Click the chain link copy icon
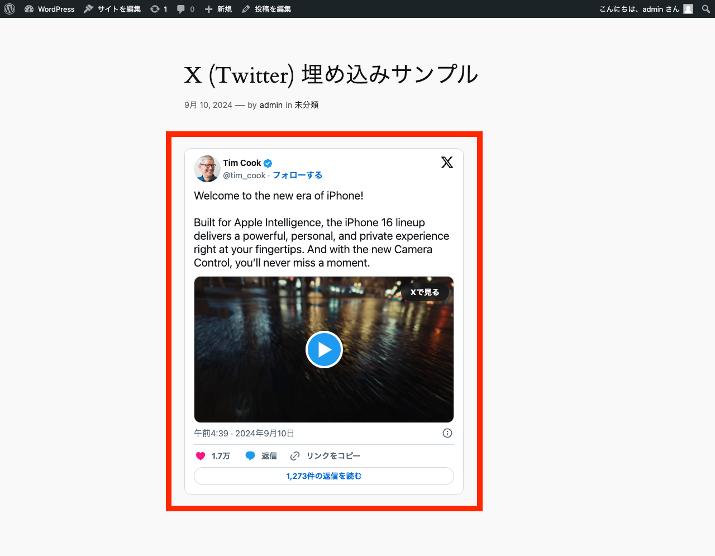This screenshot has height=556, width=715. [x=295, y=456]
